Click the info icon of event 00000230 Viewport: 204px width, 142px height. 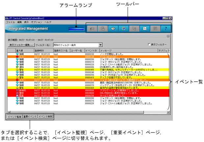[17, 54]
